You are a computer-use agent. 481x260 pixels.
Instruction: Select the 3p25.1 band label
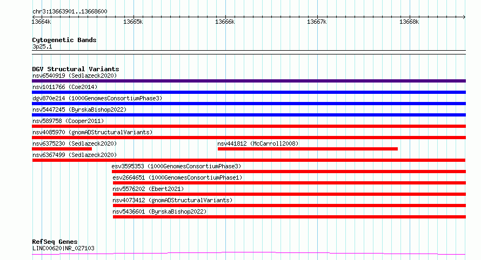(42, 46)
